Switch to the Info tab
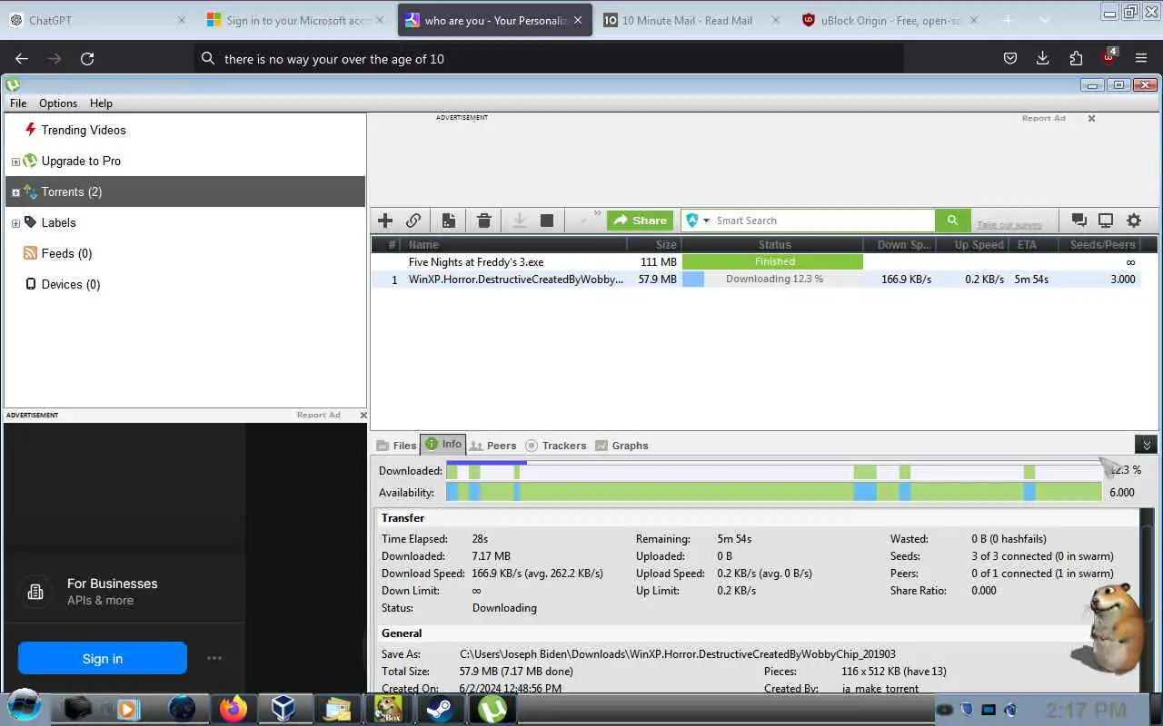Viewport: 1163px width, 726px height. (x=443, y=445)
